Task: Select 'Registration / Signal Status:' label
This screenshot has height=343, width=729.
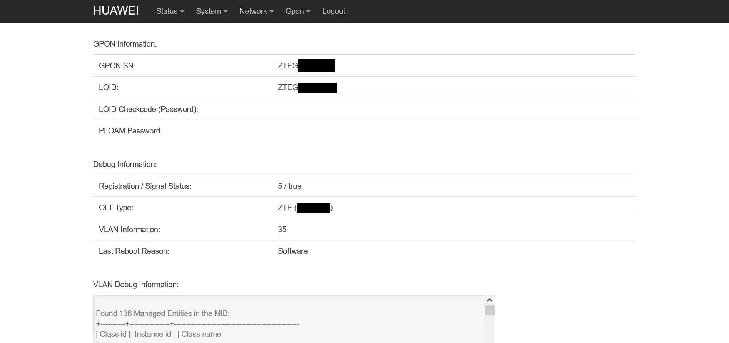Action: coord(145,186)
